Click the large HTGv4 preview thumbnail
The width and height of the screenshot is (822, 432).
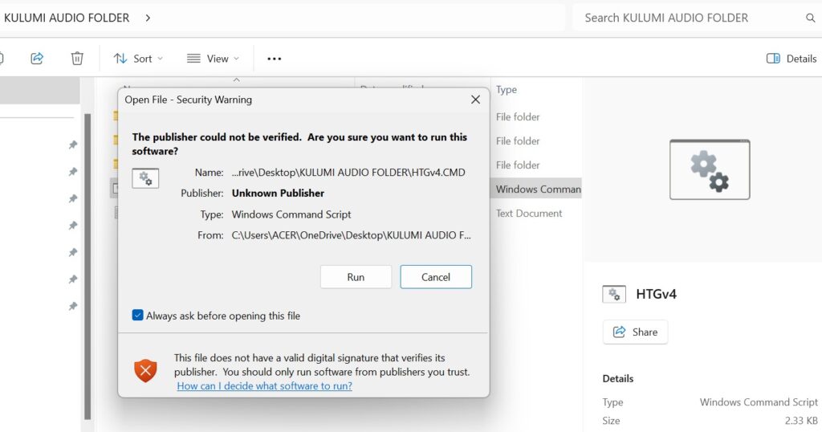pos(710,169)
